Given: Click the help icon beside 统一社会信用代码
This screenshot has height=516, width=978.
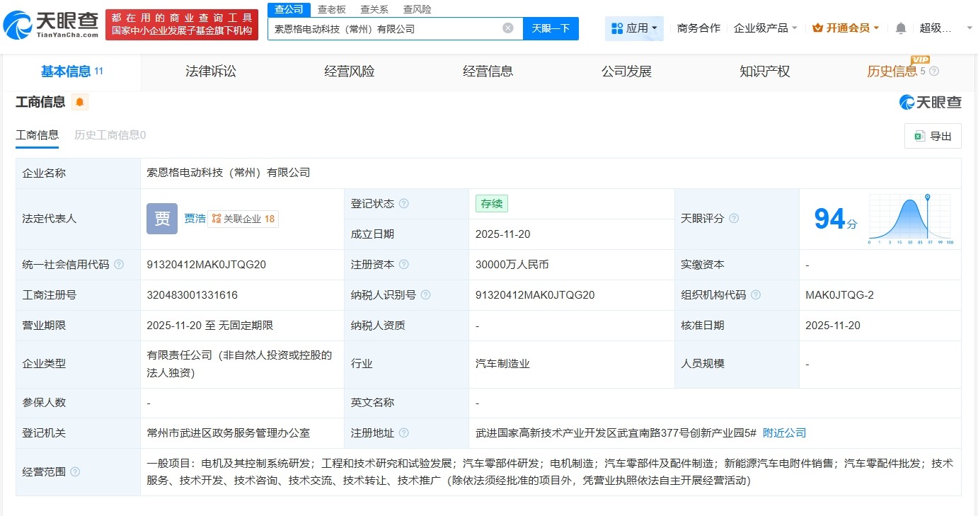Looking at the screenshot, I should 117,265.
